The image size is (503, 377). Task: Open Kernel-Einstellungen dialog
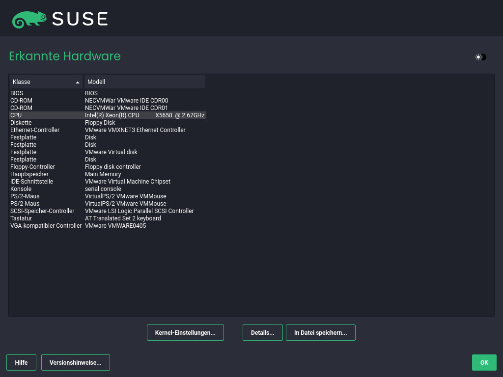pyautogui.click(x=185, y=332)
